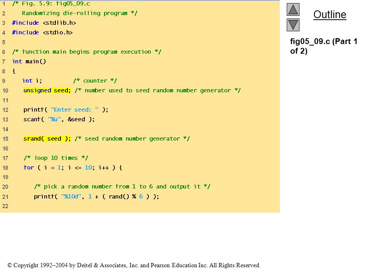This screenshot has height=278, width=370.
Task: Click highlighted 'unsigned seed;' declaration
Action: click(x=47, y=90)
